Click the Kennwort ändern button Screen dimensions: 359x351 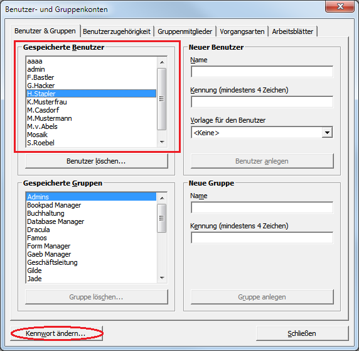(x=56, y=333)
